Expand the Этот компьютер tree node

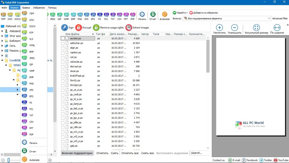(2, 36)
